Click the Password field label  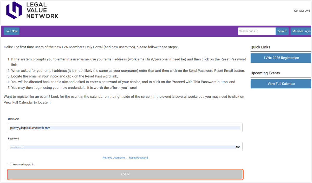(x=13, y=139)
